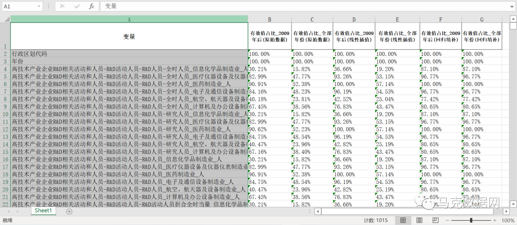This screenshot has width=517, height=225.
Task: Click cell E8 showing 25.04%
Action: click(397, 99)
